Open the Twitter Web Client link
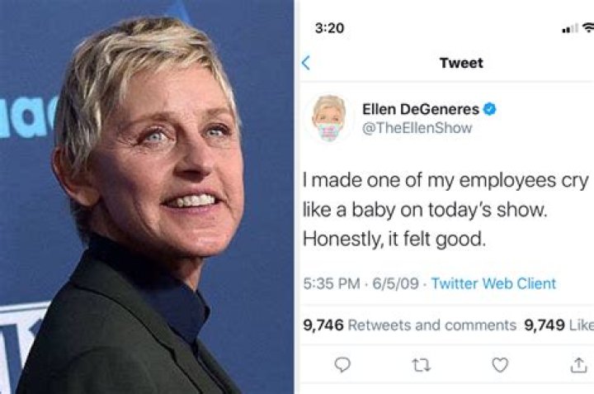The height and width of the screenshot is (394, 594). (x=493, y=283)
